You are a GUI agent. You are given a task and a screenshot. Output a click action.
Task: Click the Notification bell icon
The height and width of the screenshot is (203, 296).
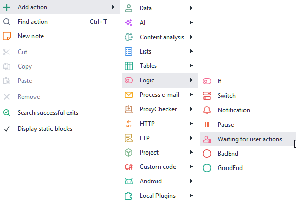click(x=207, y=110)
